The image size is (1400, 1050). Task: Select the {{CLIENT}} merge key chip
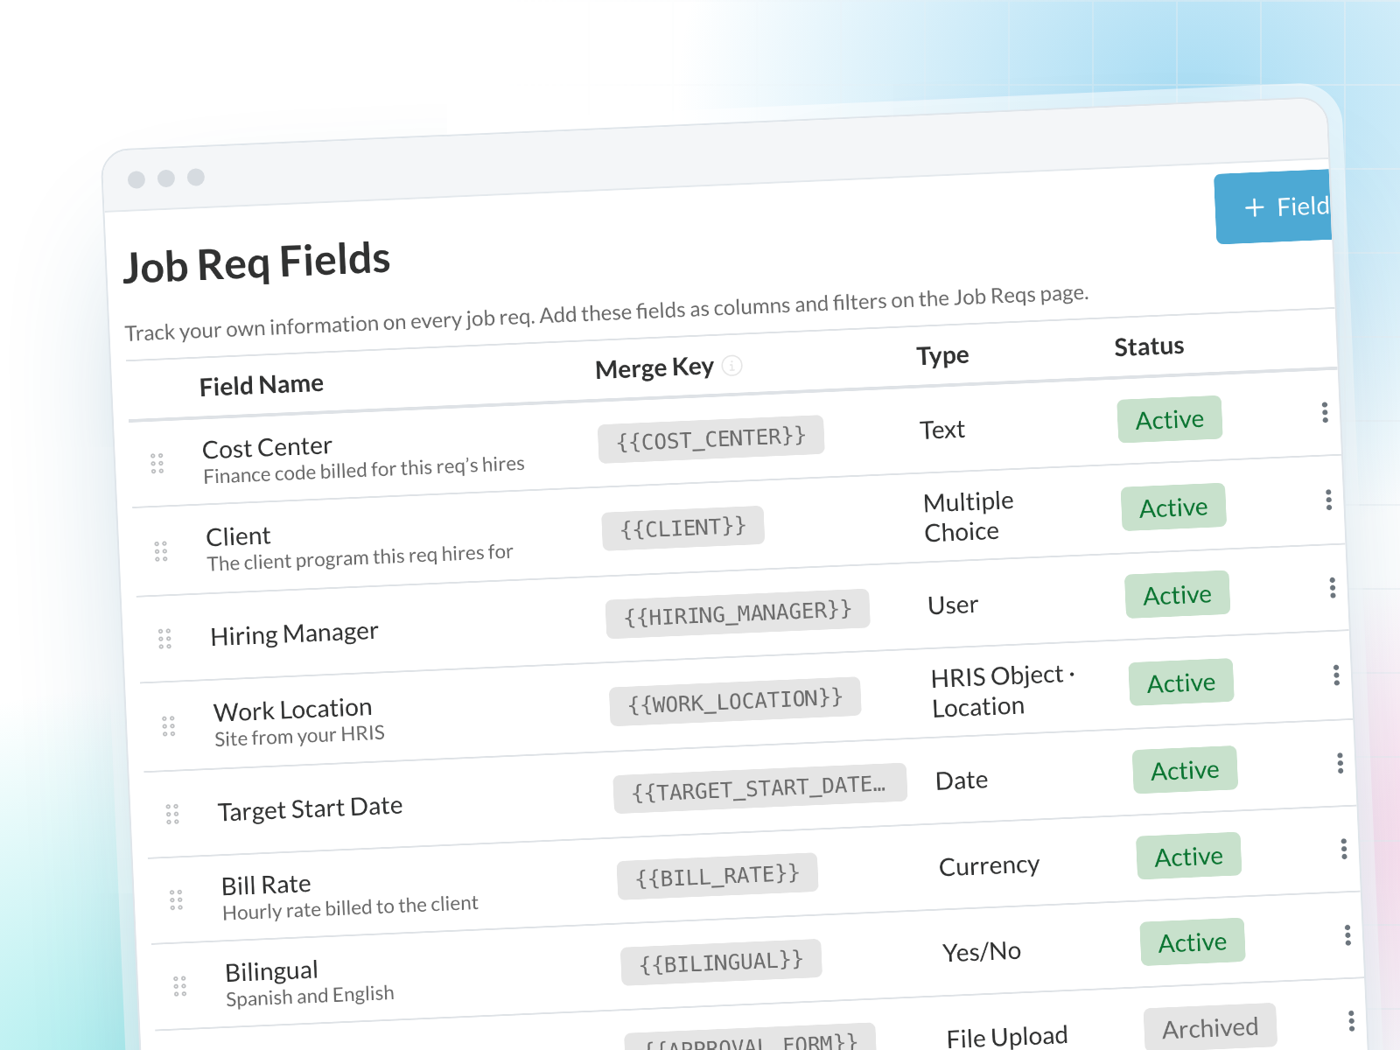tap(683, 528)
